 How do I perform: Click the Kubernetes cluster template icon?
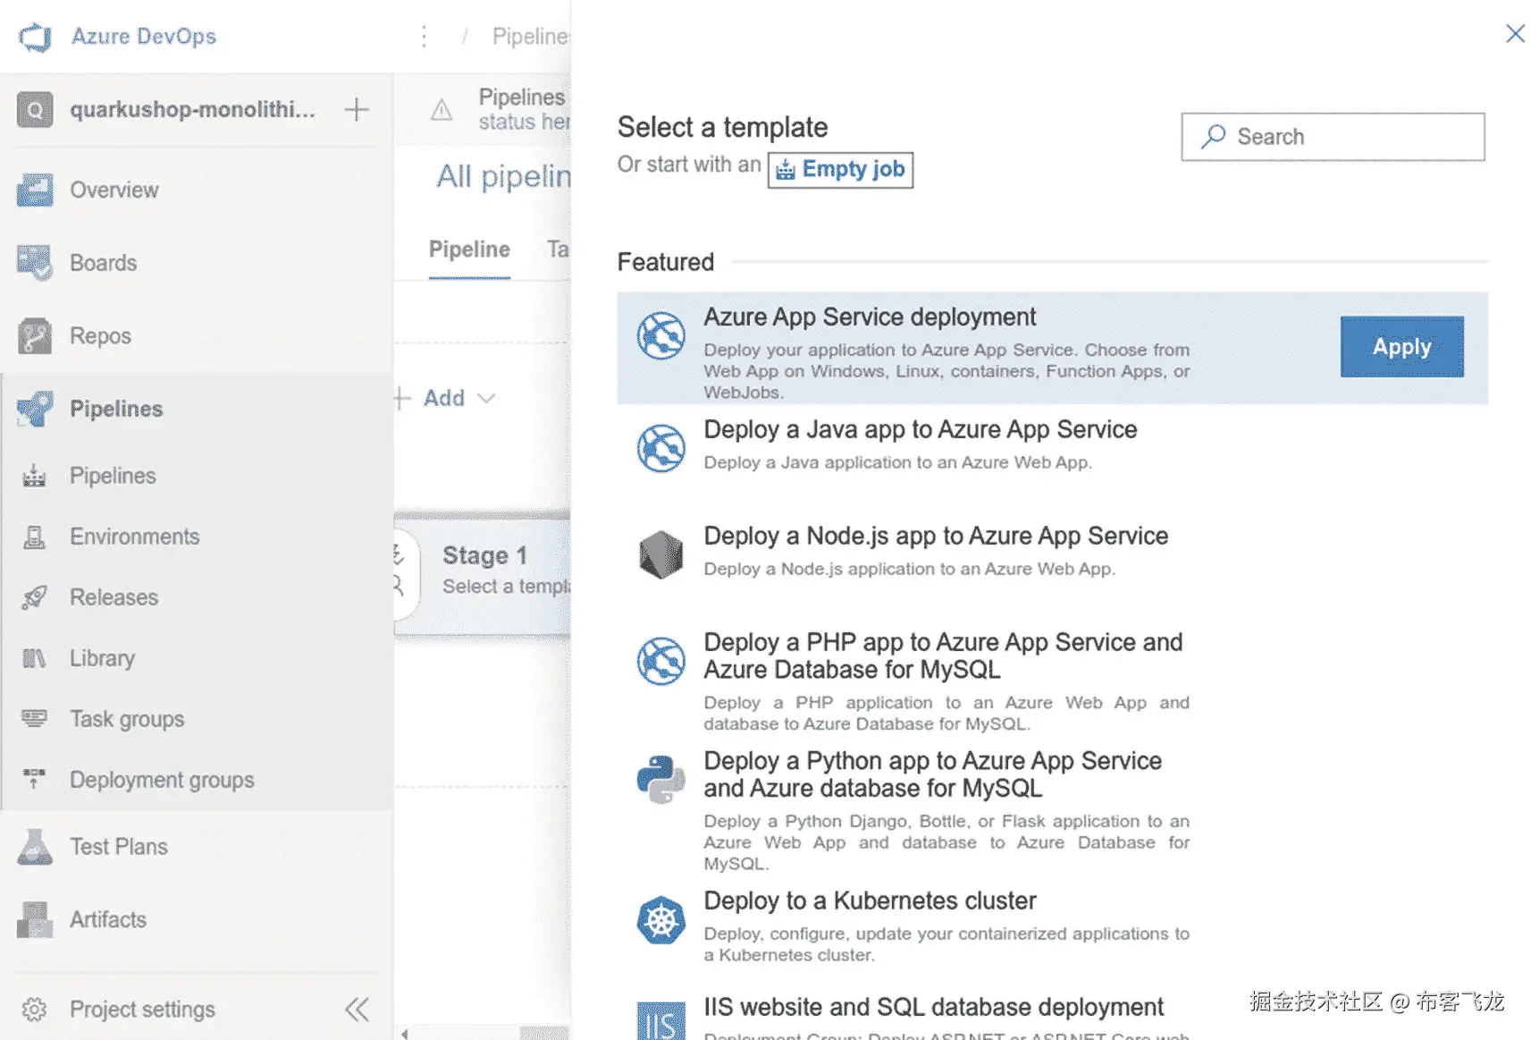660,920
